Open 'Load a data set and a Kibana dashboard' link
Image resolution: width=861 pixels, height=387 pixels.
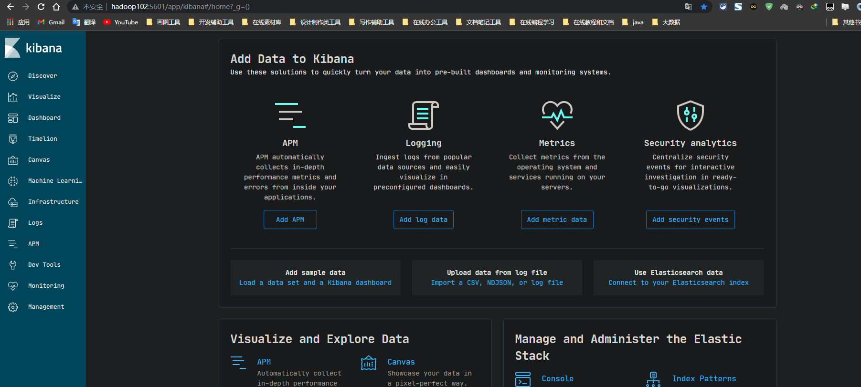click(316, 283)
